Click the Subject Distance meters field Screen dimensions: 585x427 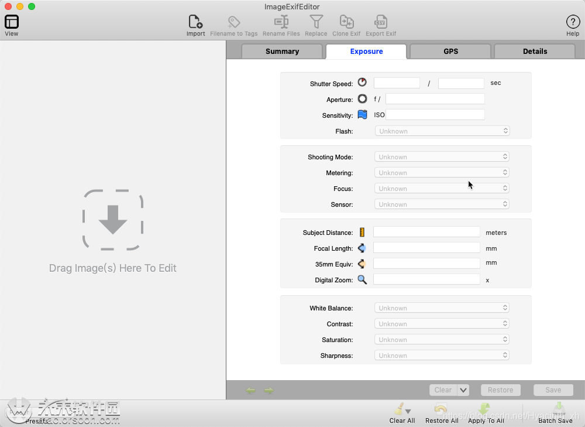coord(426,231)
